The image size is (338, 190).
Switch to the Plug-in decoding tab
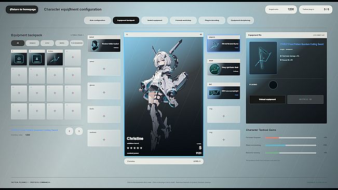pyautogui.click(x=212, y=20)
